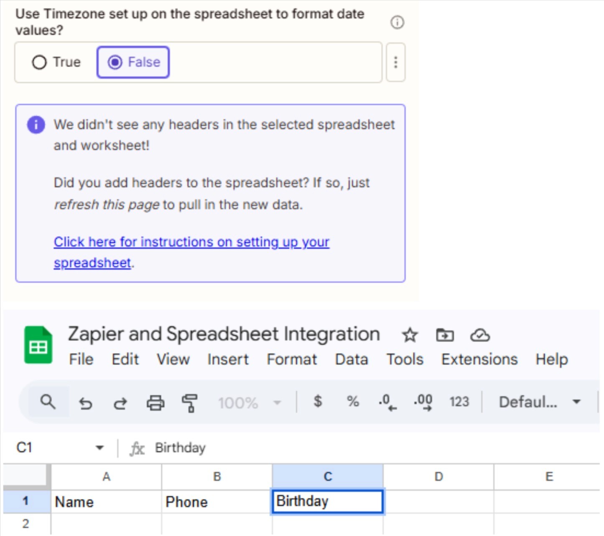Image resolution: width=604 pixels, height=536 pixels.
Task: Star the Zapier and Spreadsheet Integration document
Action: 410,335
